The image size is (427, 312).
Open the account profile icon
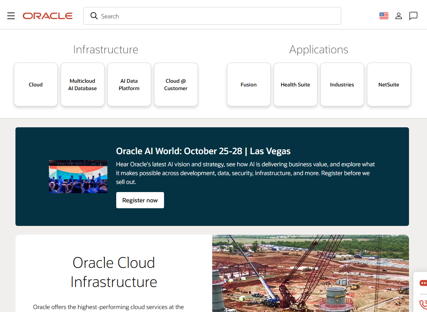click(x=398, y=16)
